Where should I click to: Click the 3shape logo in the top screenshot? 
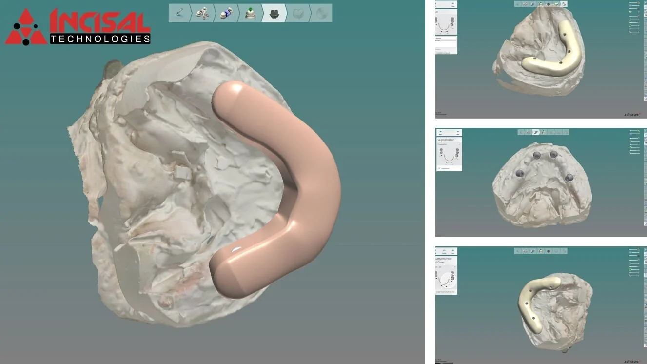click(632, 115)
